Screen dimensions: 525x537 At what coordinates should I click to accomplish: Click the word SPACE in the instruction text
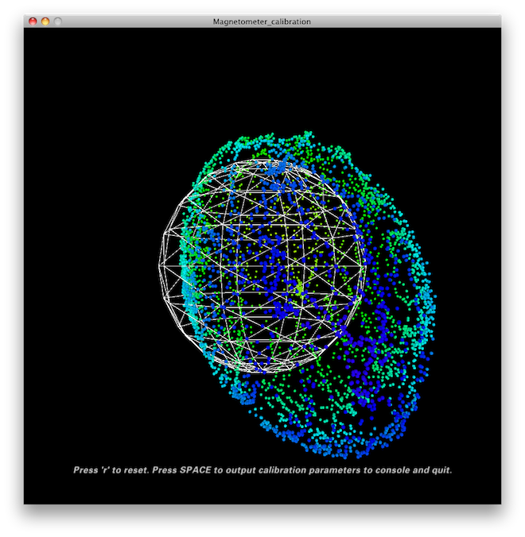tap(195, 470)
